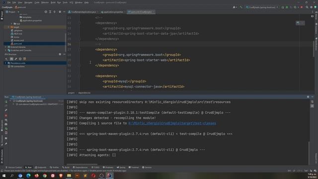Screen dimensions: 318x179
Task: Hide the Project tool window
Action: click(64, 12)
